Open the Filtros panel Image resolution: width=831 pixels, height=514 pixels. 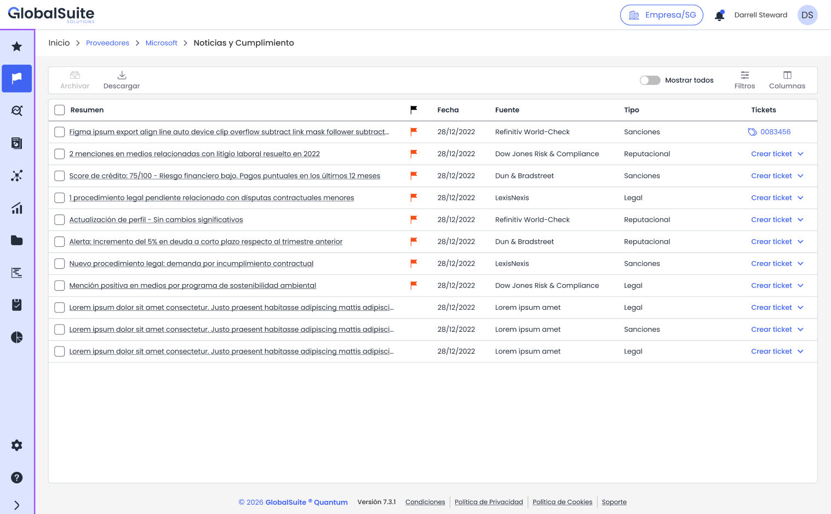tap(744, 80)
